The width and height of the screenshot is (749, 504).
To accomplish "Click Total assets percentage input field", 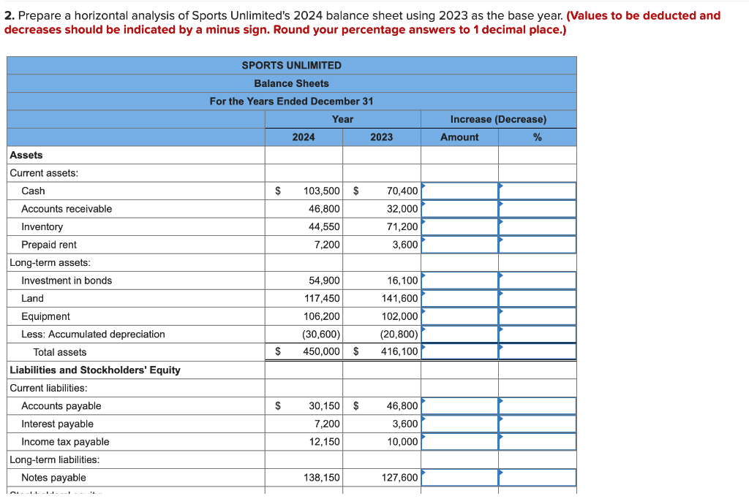I will (538, 352).
